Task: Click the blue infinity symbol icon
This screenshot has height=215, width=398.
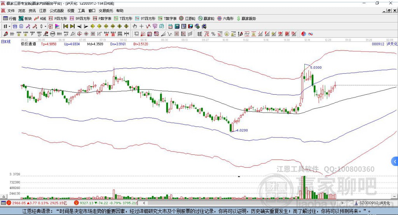Action: click(x=310, y=34)
